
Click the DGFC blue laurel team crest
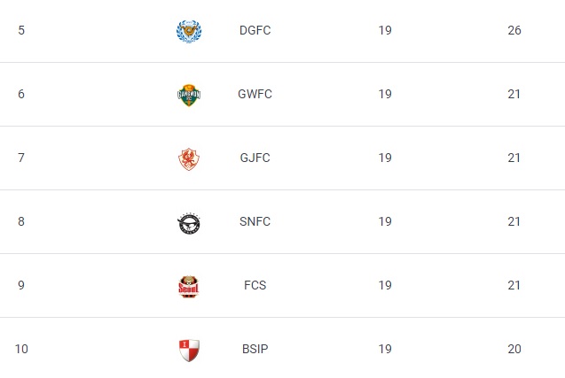189,31
